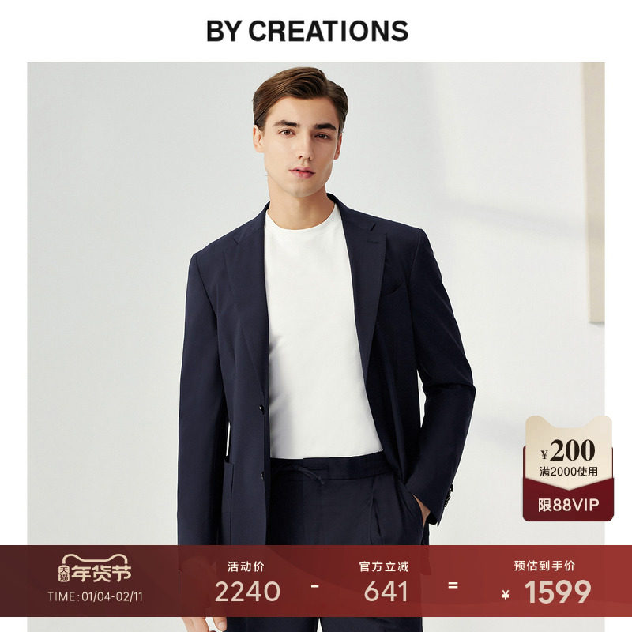Click the ¥200 coupon badge

pos(568,450)
